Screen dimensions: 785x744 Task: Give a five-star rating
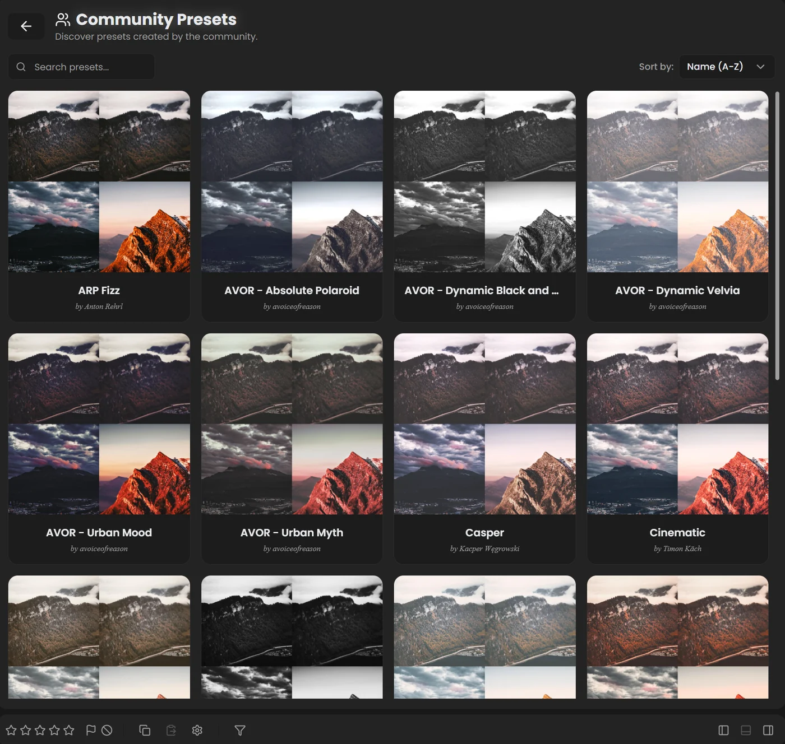point(69,730)
